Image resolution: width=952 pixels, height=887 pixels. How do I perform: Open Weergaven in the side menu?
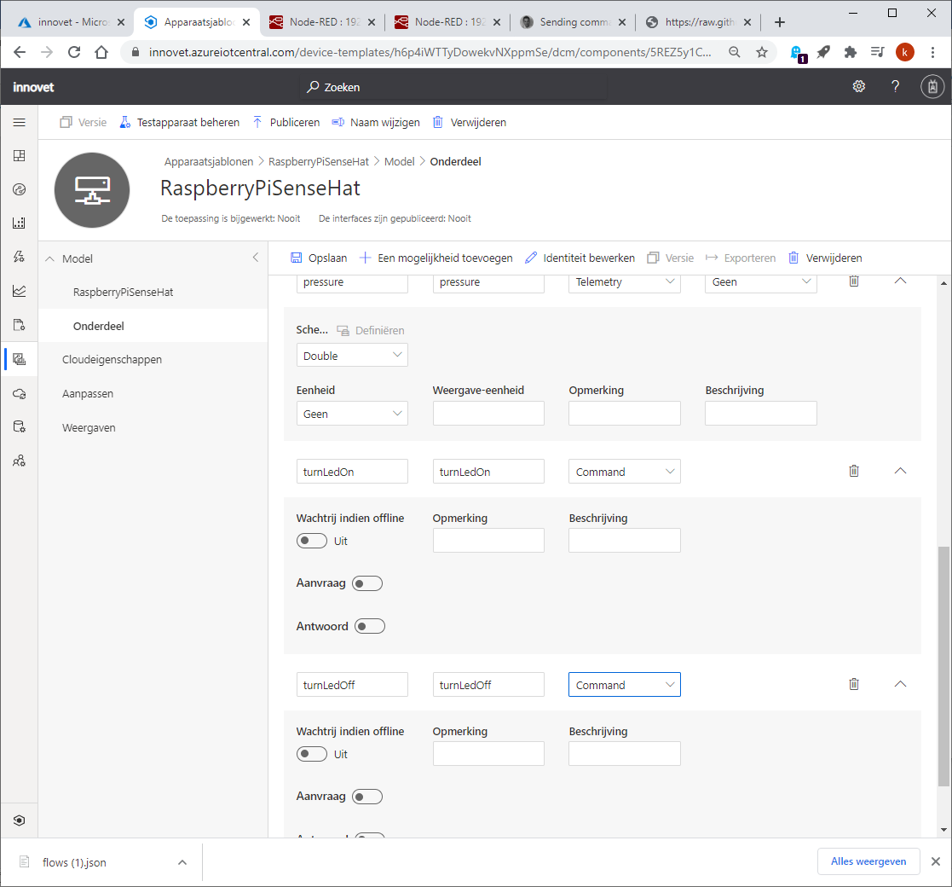[89, 427]
